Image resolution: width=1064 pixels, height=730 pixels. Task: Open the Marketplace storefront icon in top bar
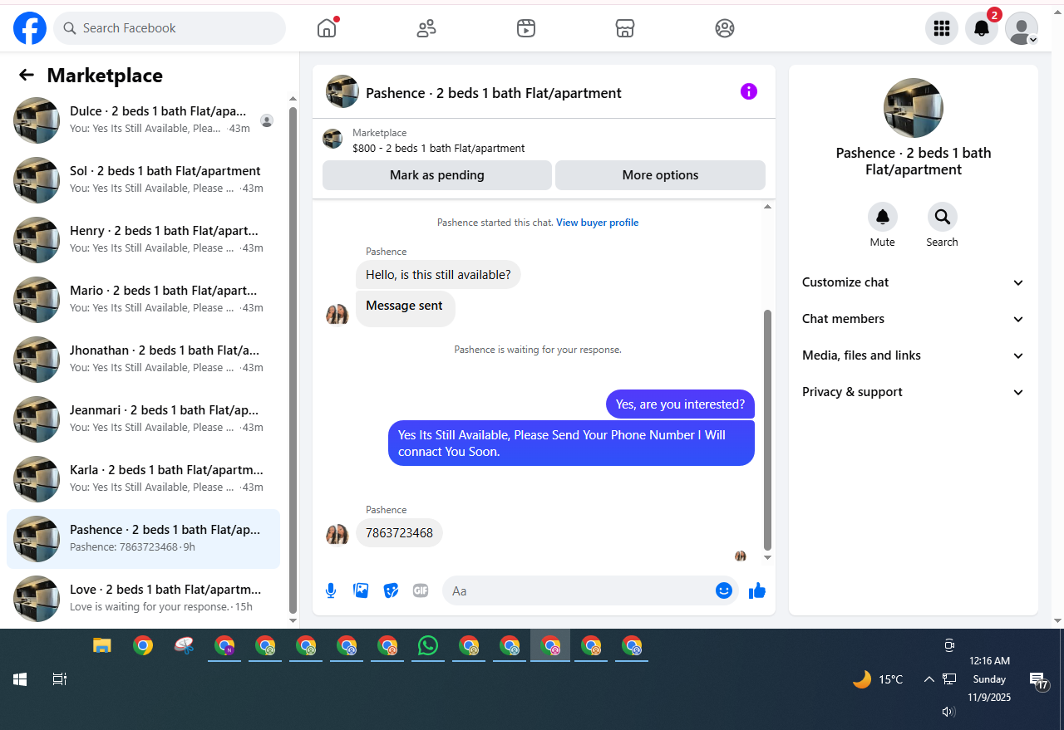pyautogui.click(x=625, y=28)
